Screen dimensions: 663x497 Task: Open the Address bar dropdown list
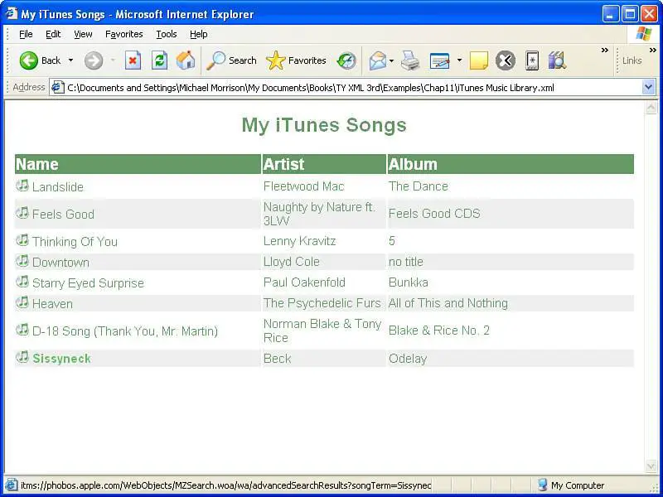tap(648, 88)
